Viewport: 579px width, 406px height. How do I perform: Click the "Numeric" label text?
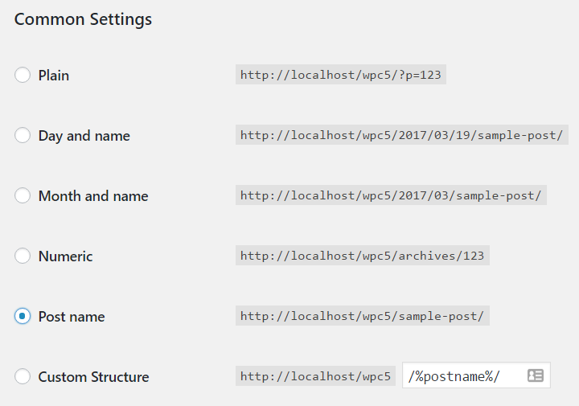65,256
